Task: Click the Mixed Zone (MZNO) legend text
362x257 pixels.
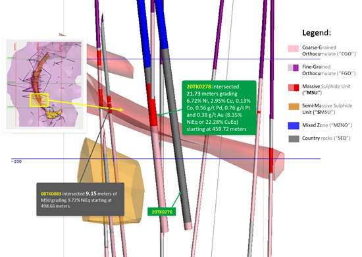Action: (x=327, y=125)
